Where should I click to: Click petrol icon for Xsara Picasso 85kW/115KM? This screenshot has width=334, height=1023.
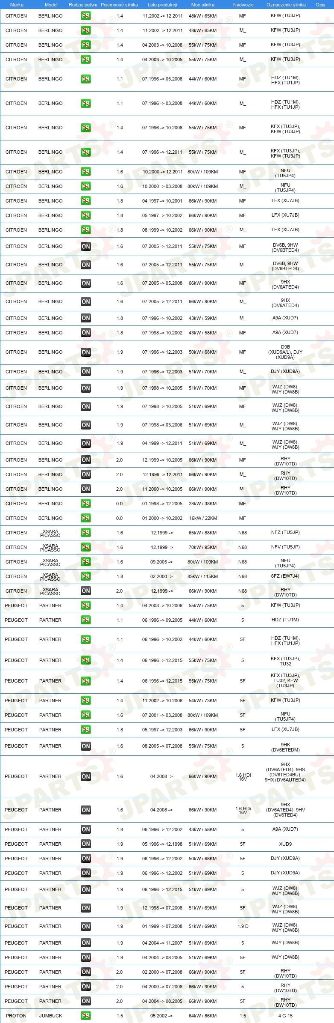tap(85, 576)
